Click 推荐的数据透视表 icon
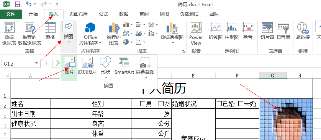The image size is (321, 140). pos(29,34)
